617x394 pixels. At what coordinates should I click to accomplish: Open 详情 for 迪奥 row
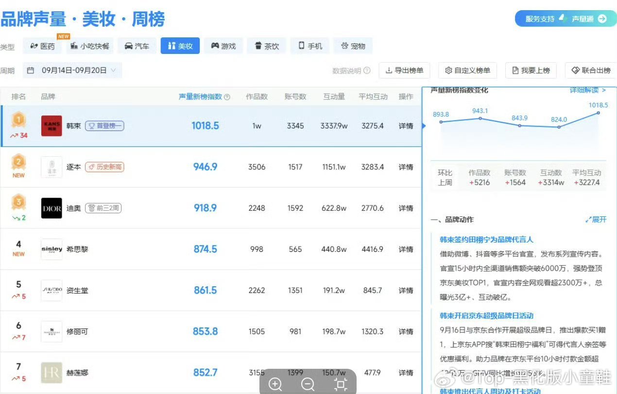tap(406, 208)
